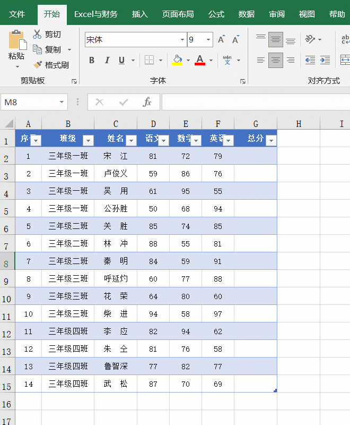This screenshot has height=425, width=350.
Task: Click the text orientation icon
Action: coord(310,39)
